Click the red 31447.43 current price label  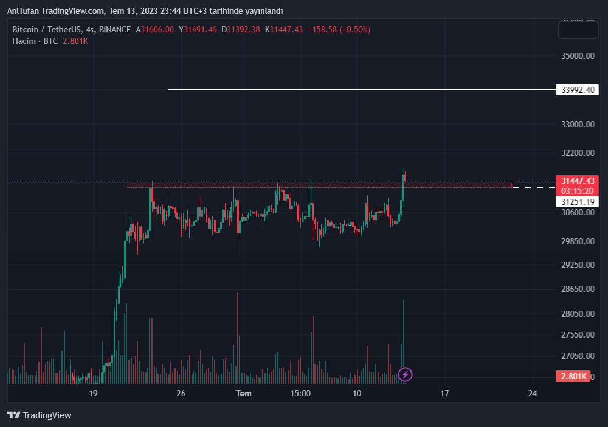[x=576, y=181]
